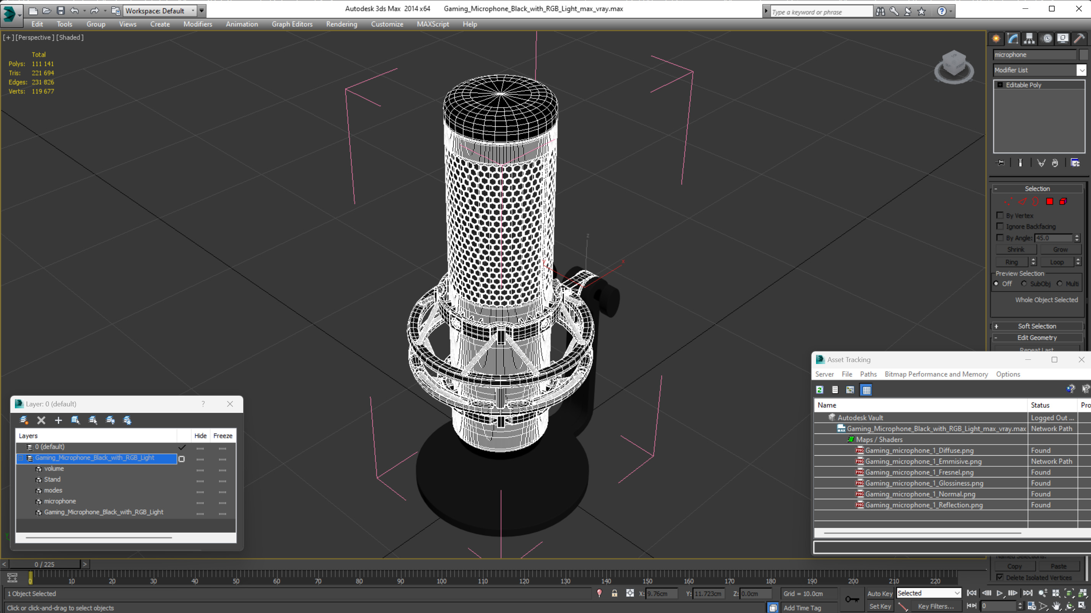Open the Graph Editors menu
Screen dimensions: 1091x613
292,24
